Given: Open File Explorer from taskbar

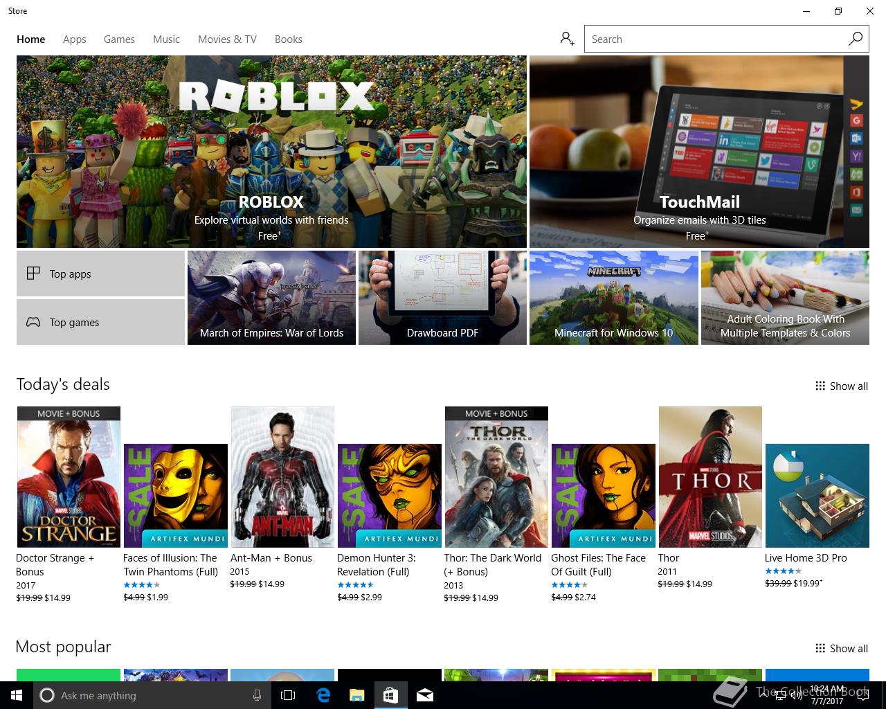Looking at the screenshot, I should [x=356, y=695].
